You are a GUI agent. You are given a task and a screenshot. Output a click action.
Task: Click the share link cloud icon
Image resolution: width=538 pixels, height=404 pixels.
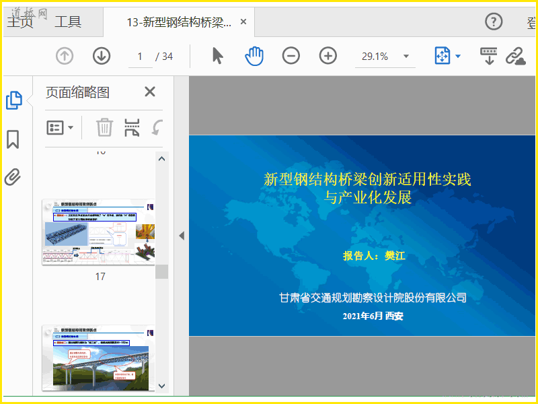tap(516, 57)
